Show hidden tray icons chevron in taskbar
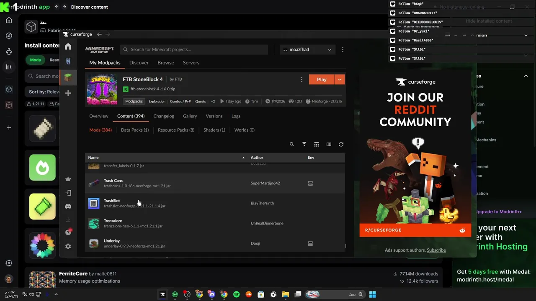 point(56,294)
